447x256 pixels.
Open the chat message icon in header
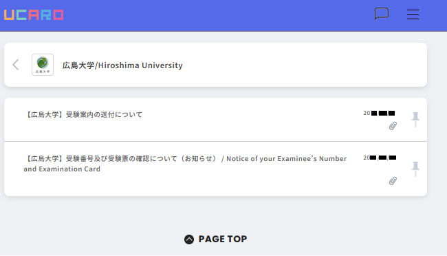382,14
